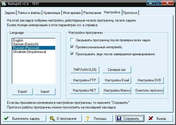Image resolution: width=176 pixels, height=125 pixels.
Task: Open the Расписание tab
Action: (92, 13)
